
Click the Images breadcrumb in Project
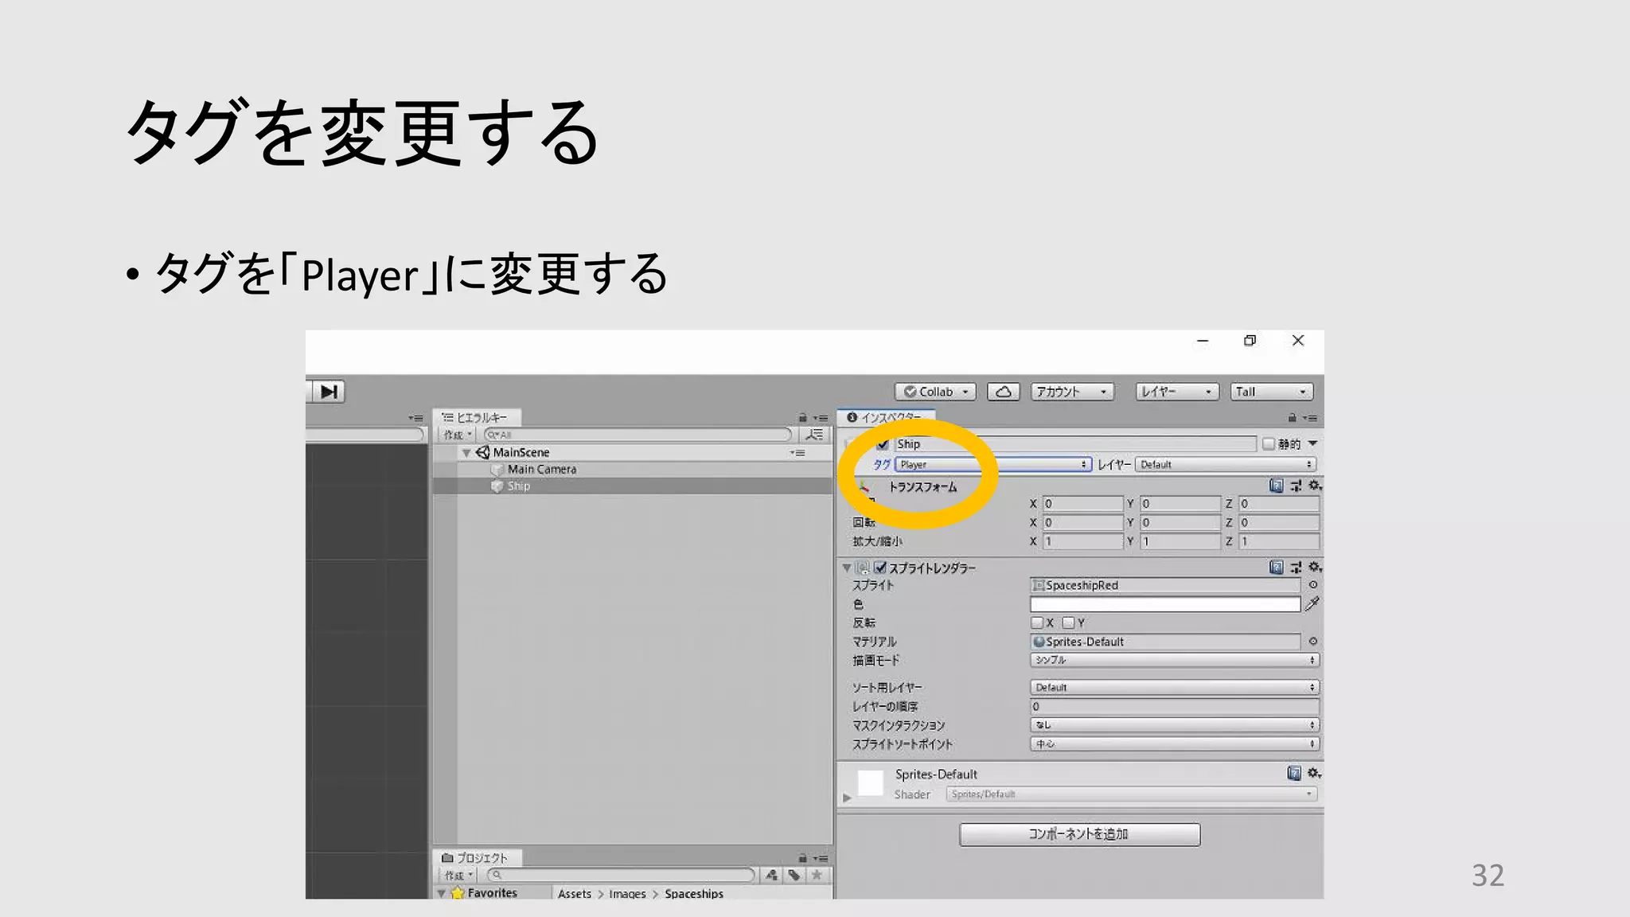[627, 894]
